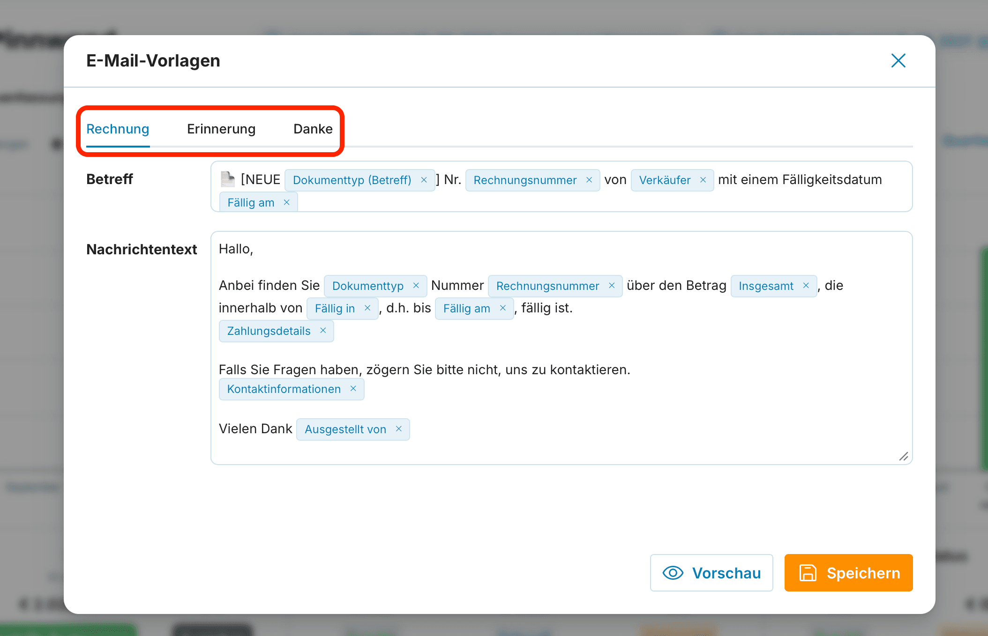Click the Betreff field label
The height and width of the screenshot is (636, 988).
[110, 179]
